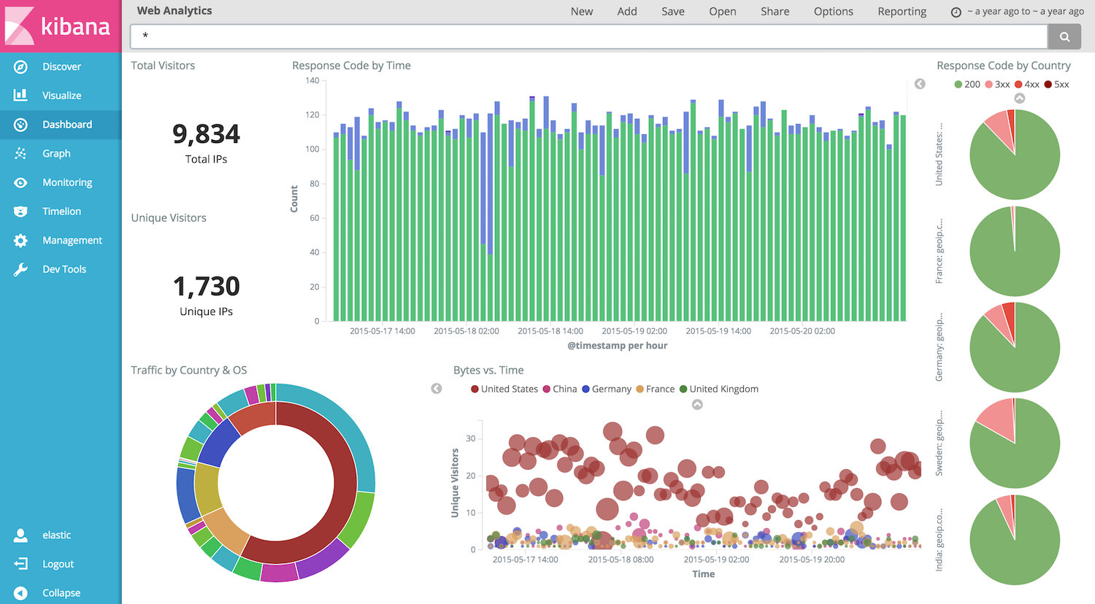Collapse the Response Code by Country legend

pyautogui.click(x=1020, y=97)
